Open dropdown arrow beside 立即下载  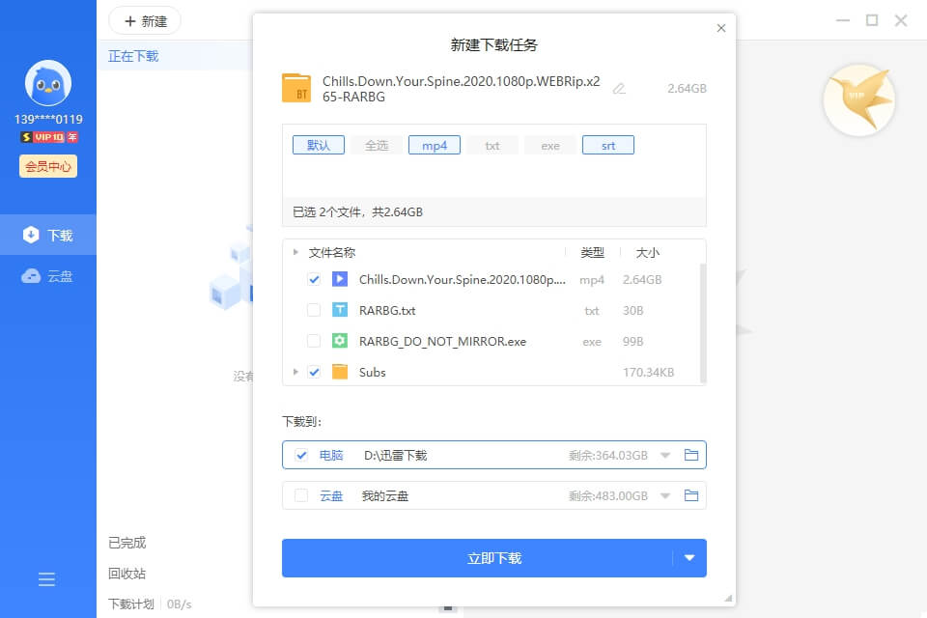pyautogui.click(x=689, y=558)
